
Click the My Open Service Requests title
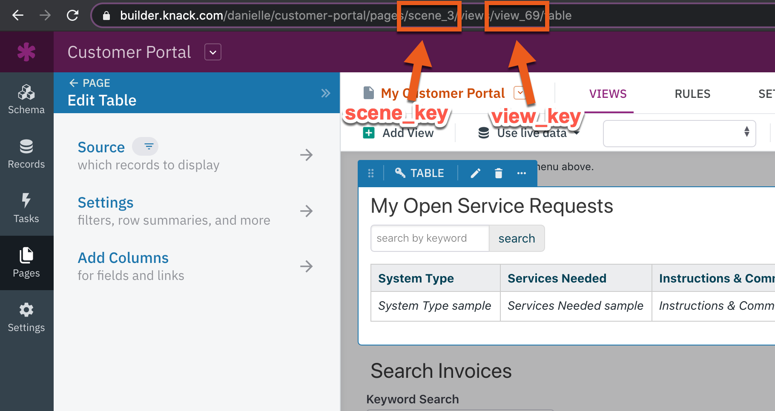click(x=492, y=206)
